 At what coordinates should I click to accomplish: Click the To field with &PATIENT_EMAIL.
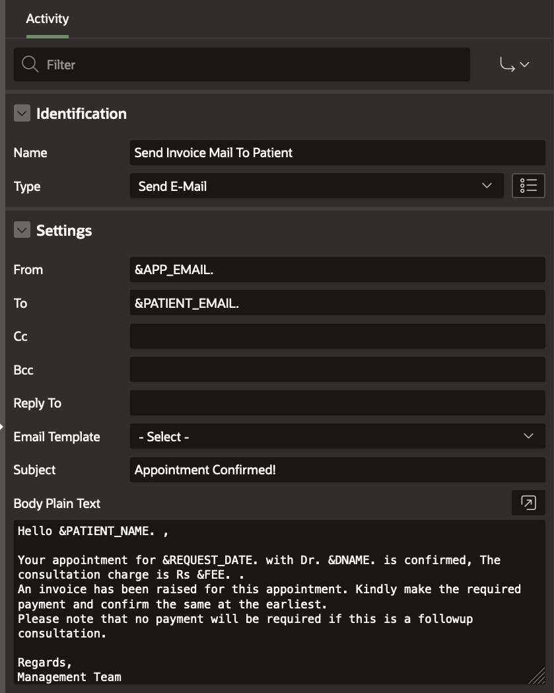[338, 303]
